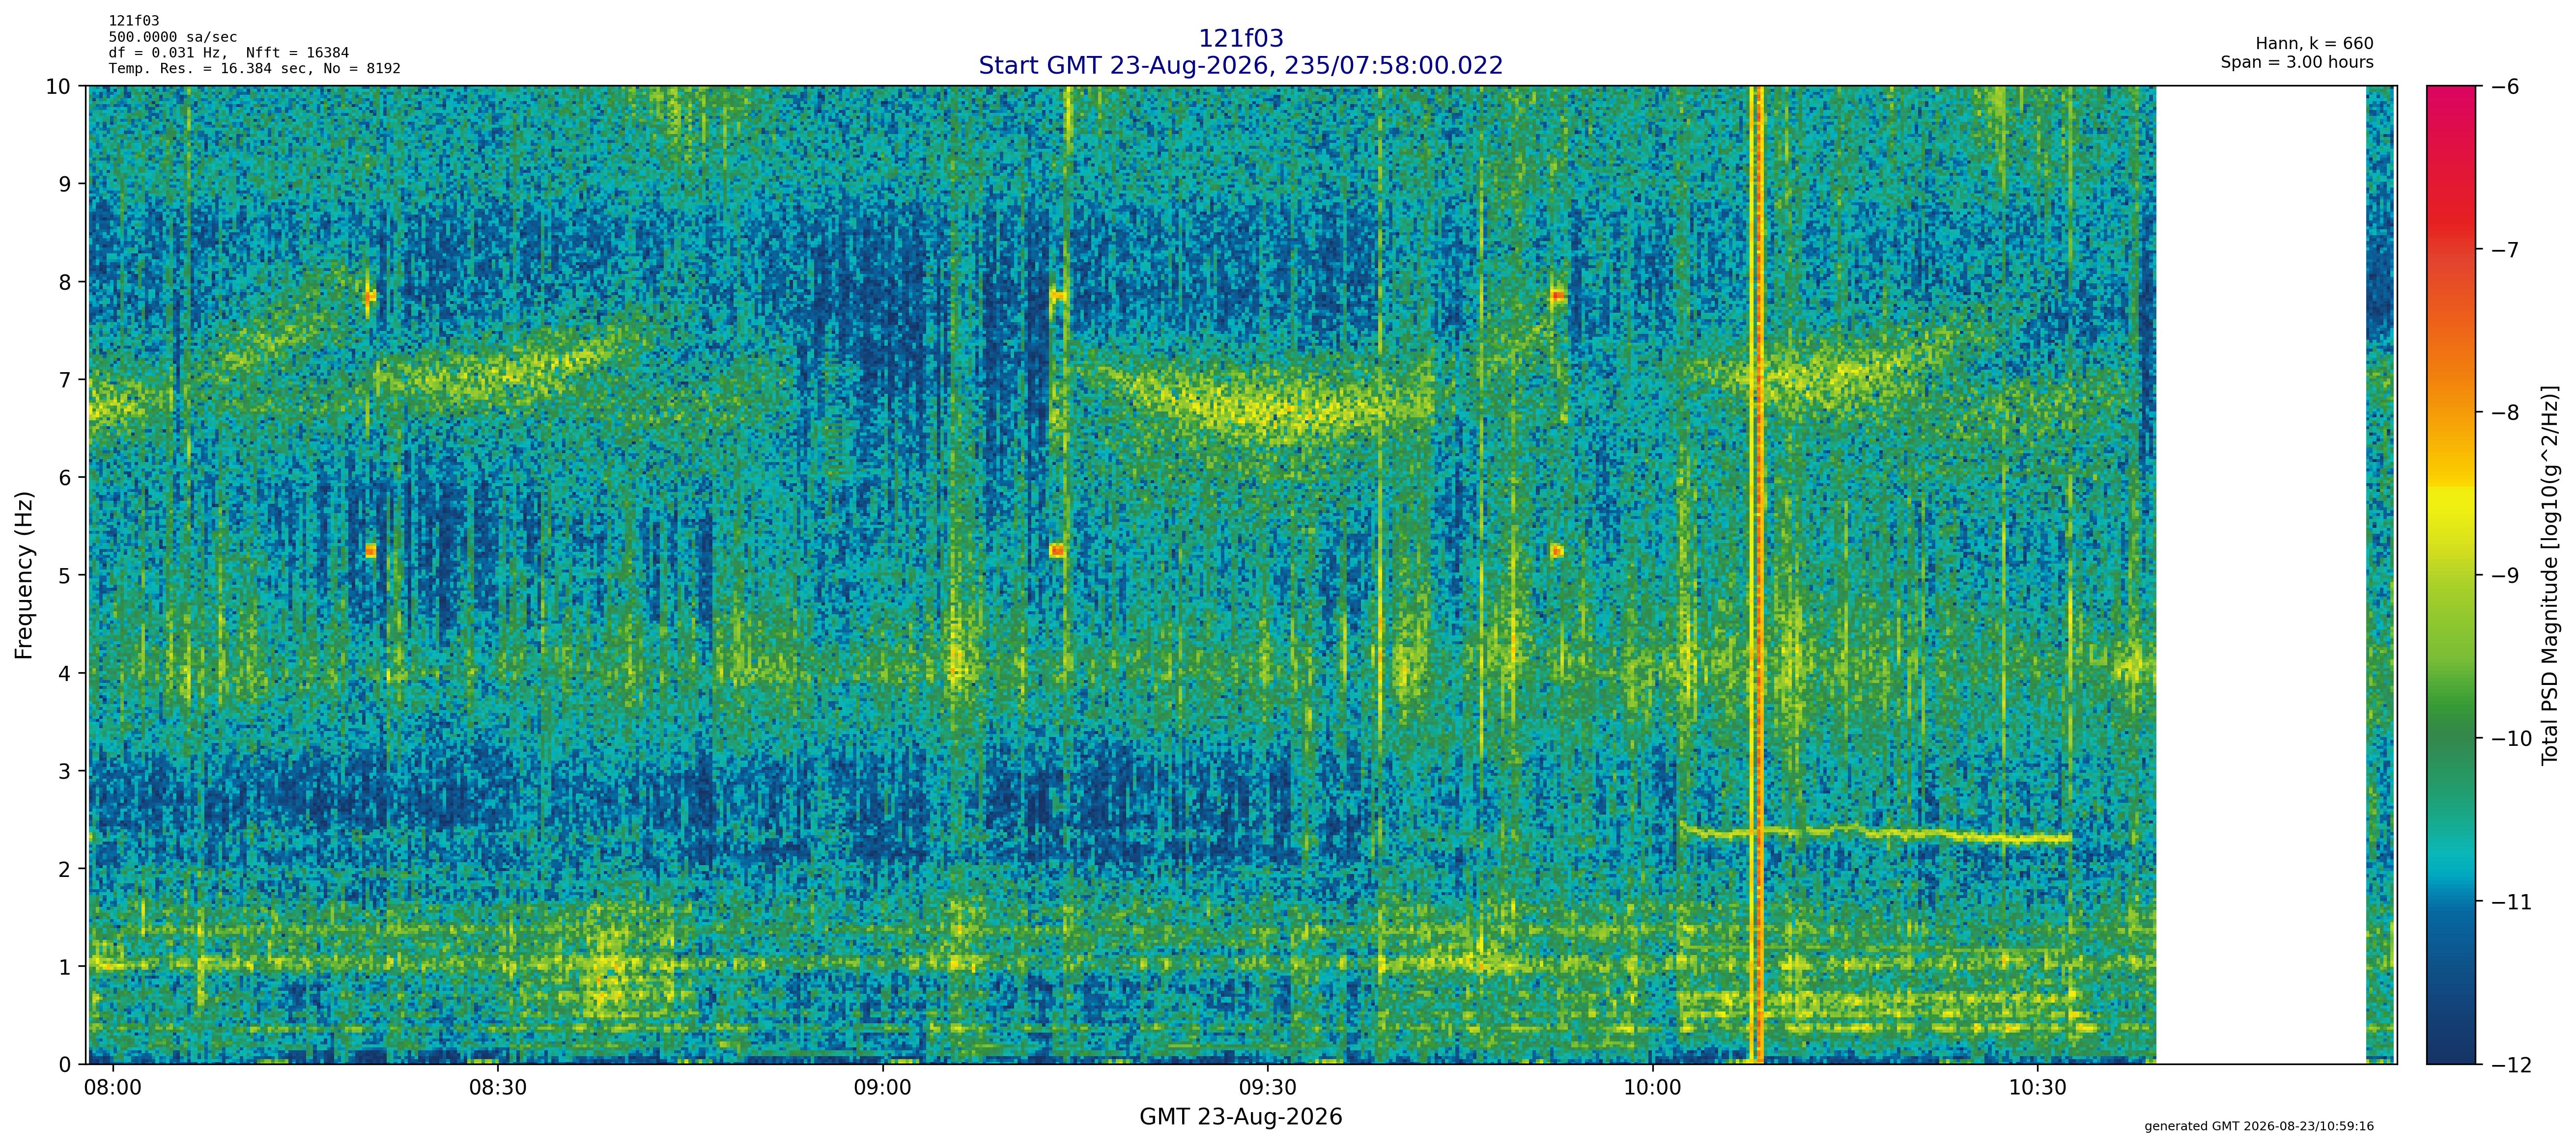
Task: Click frequency axis tick label "1"
Action: tap(65, 967)
